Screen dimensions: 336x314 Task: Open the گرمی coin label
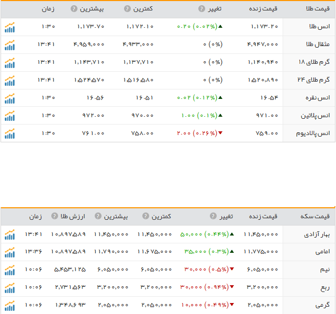click(x=322, y=305)
